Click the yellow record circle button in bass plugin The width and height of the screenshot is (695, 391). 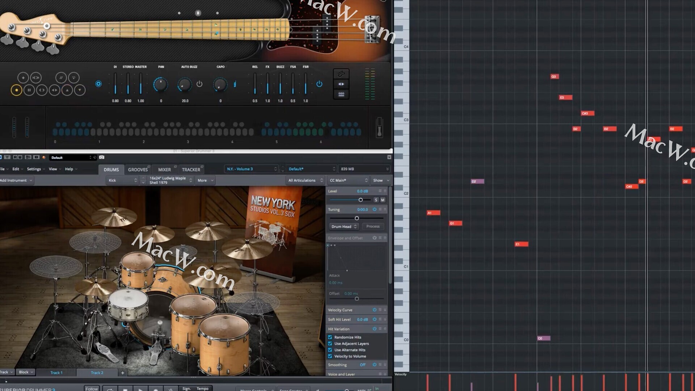click(x=16, y=90)
